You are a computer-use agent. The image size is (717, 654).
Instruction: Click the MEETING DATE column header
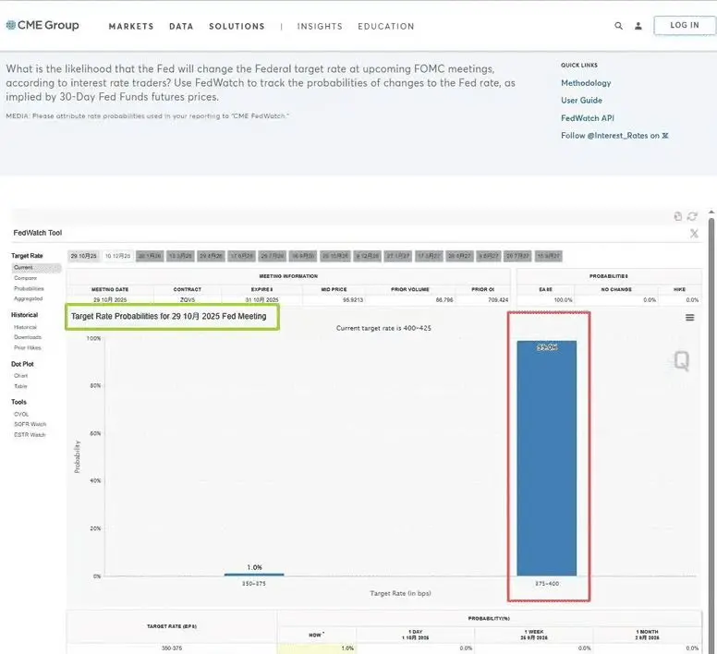(x=110, y=289)
